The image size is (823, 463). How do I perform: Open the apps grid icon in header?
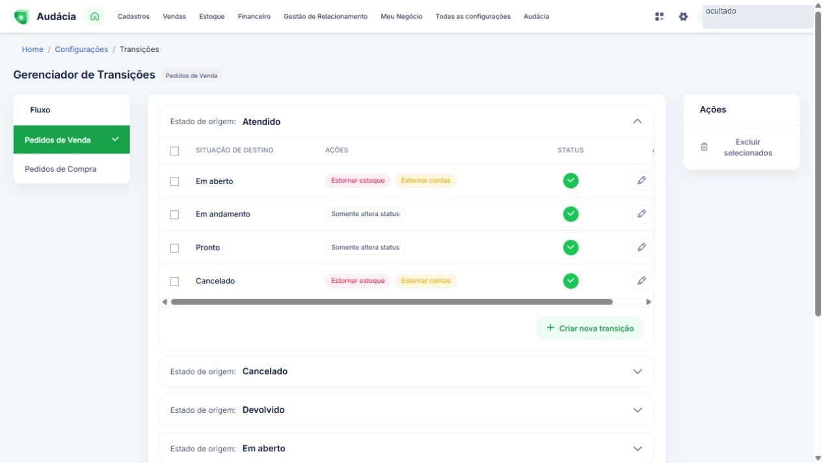tap(660, 16)
